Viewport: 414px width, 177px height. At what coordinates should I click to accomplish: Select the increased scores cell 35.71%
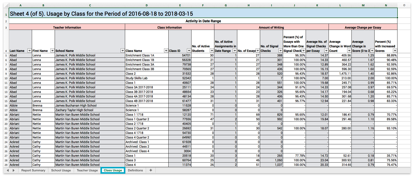(x=386, y=156)
